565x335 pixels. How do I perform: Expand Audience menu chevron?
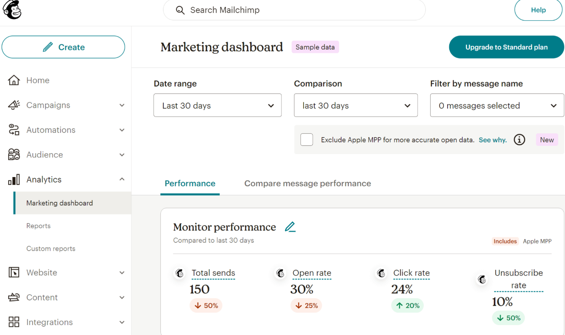(x=122, y=154)
